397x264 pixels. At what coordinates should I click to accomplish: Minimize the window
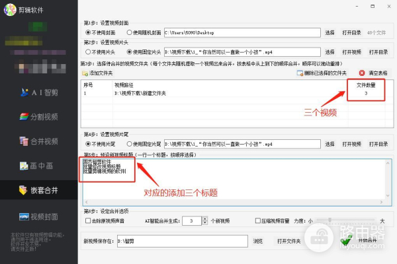357,7
